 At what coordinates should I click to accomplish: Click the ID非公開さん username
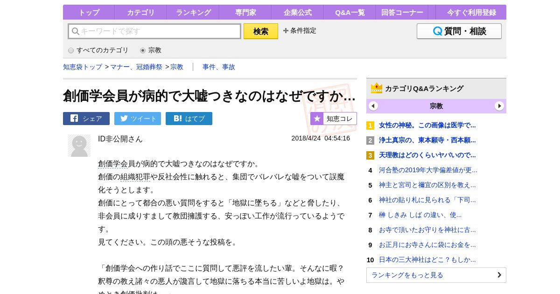pos(120,139)
